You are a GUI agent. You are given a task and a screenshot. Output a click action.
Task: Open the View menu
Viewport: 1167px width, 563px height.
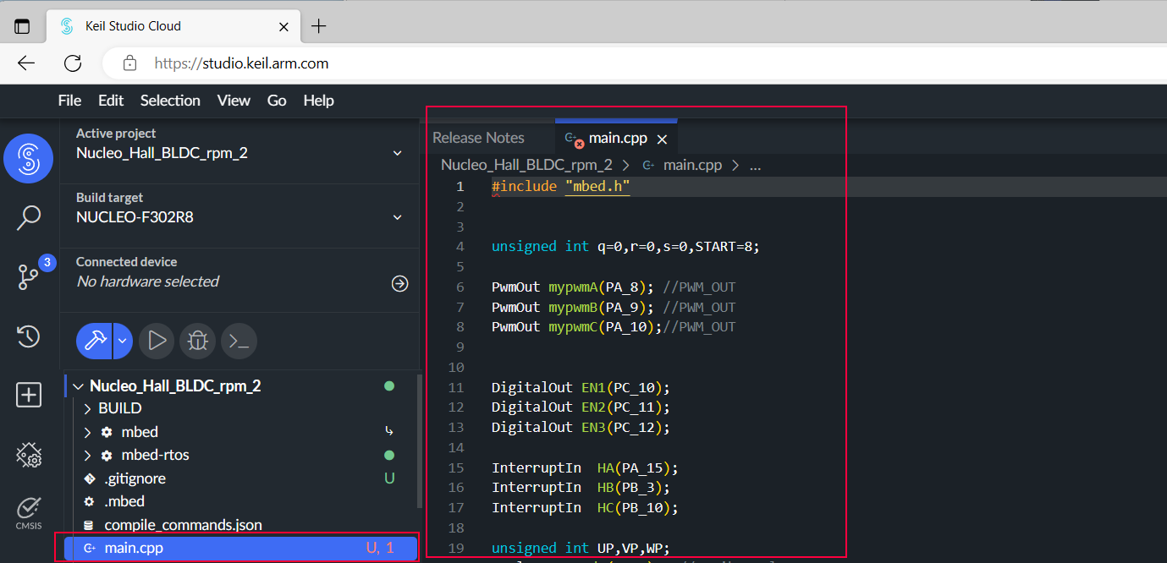point(234,100)
